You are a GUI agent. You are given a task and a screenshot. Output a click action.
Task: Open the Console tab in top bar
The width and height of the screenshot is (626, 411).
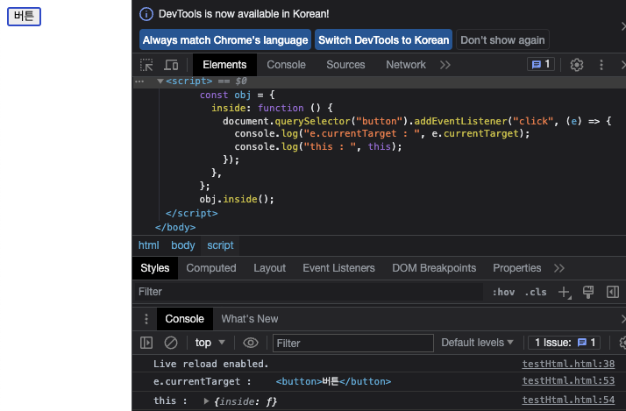[286, 65]
